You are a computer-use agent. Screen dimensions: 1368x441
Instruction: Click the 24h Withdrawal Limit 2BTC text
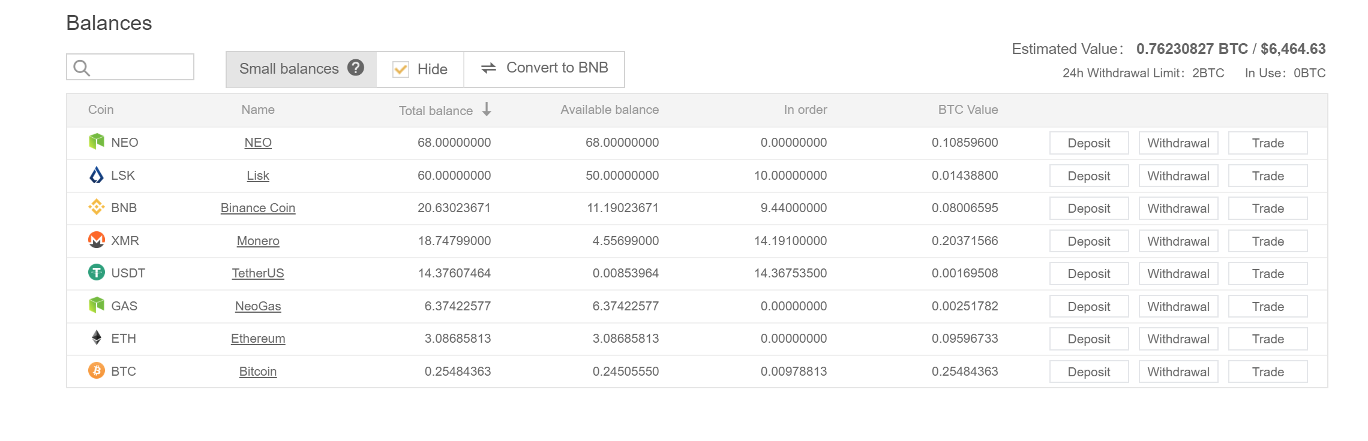coord(1143,73)
